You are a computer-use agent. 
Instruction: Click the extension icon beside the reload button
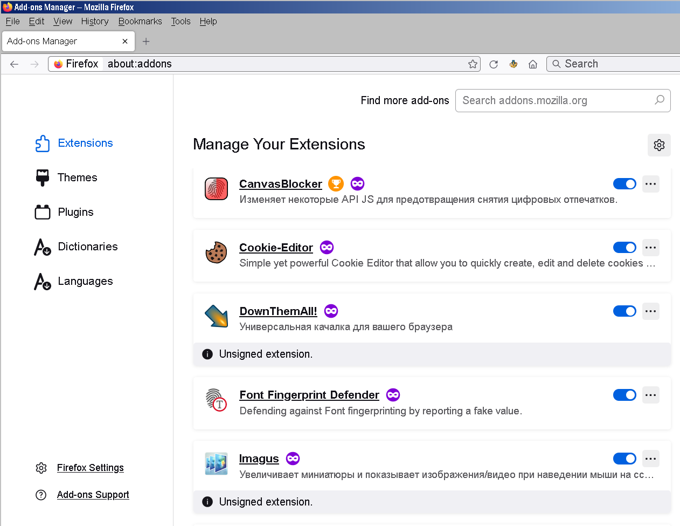coord(513,64)
